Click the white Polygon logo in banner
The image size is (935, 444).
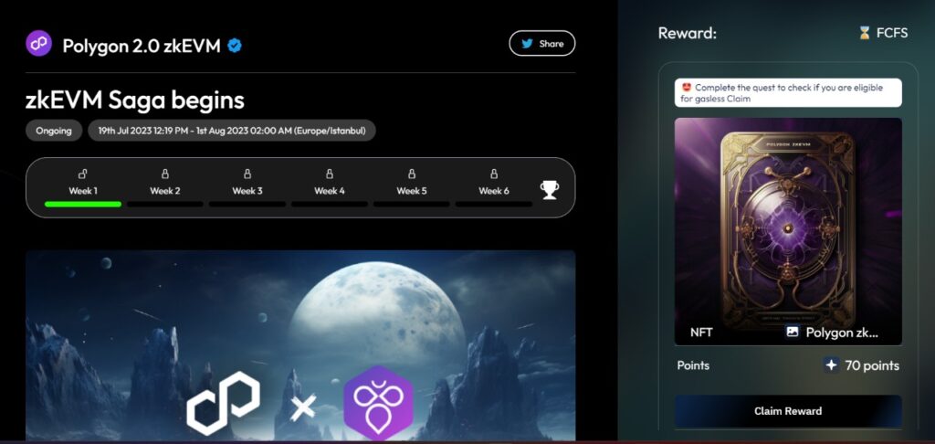pyautogui.click(x=223, y=404)
